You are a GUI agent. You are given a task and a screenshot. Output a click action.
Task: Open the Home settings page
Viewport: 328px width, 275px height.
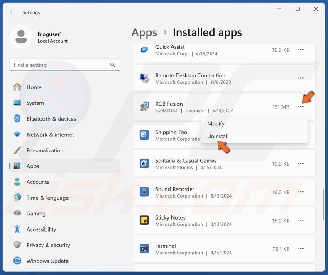click(65, 87)
